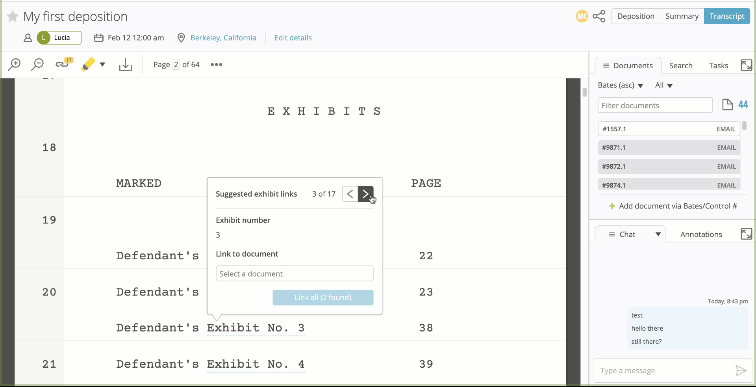Open the Berkeley, California location link

pos(223,38)
